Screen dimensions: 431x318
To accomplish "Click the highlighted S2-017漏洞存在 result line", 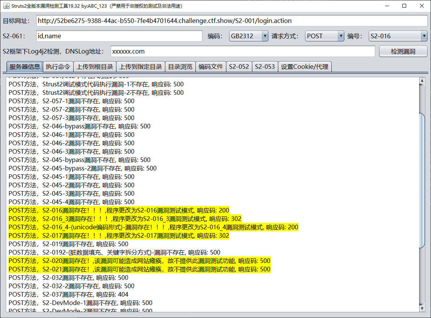I will [119, 236].
